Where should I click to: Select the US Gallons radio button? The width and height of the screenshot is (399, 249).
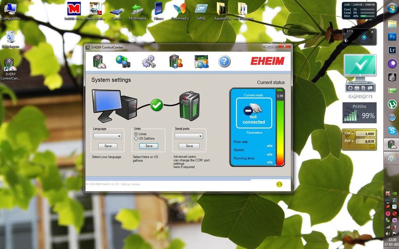coord(136,139)
